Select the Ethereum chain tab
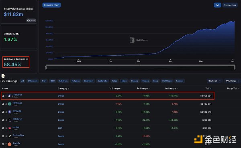This screenshot has width=241, height=148. coord(33,81)
